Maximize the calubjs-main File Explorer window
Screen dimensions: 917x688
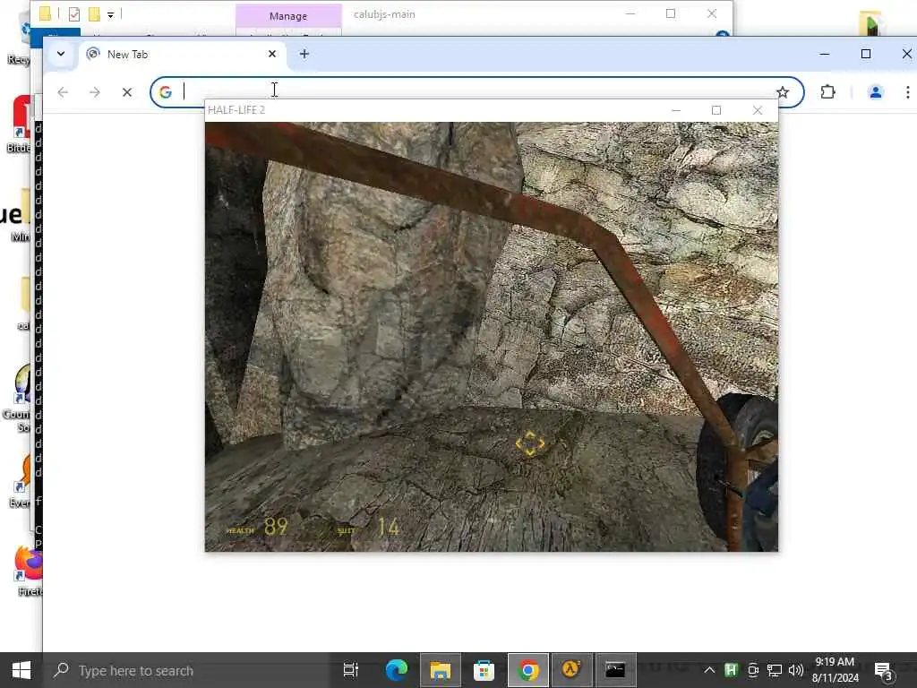click(671, 13)
